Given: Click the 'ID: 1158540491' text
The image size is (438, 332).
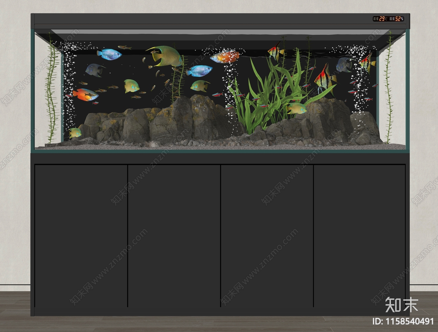Looking at the screenshot, I should point(404,321).
